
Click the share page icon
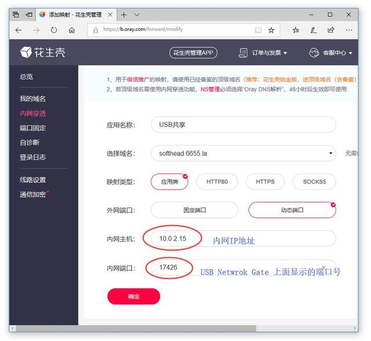(330, 30)
